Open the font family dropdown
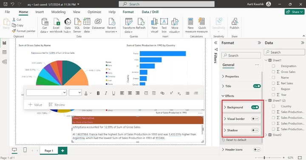Viewport: 306px width, 160px height. click(46, 93)
